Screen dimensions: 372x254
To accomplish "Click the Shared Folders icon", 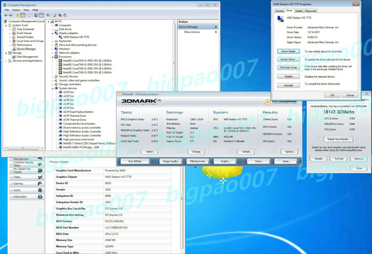I will 14,37.
